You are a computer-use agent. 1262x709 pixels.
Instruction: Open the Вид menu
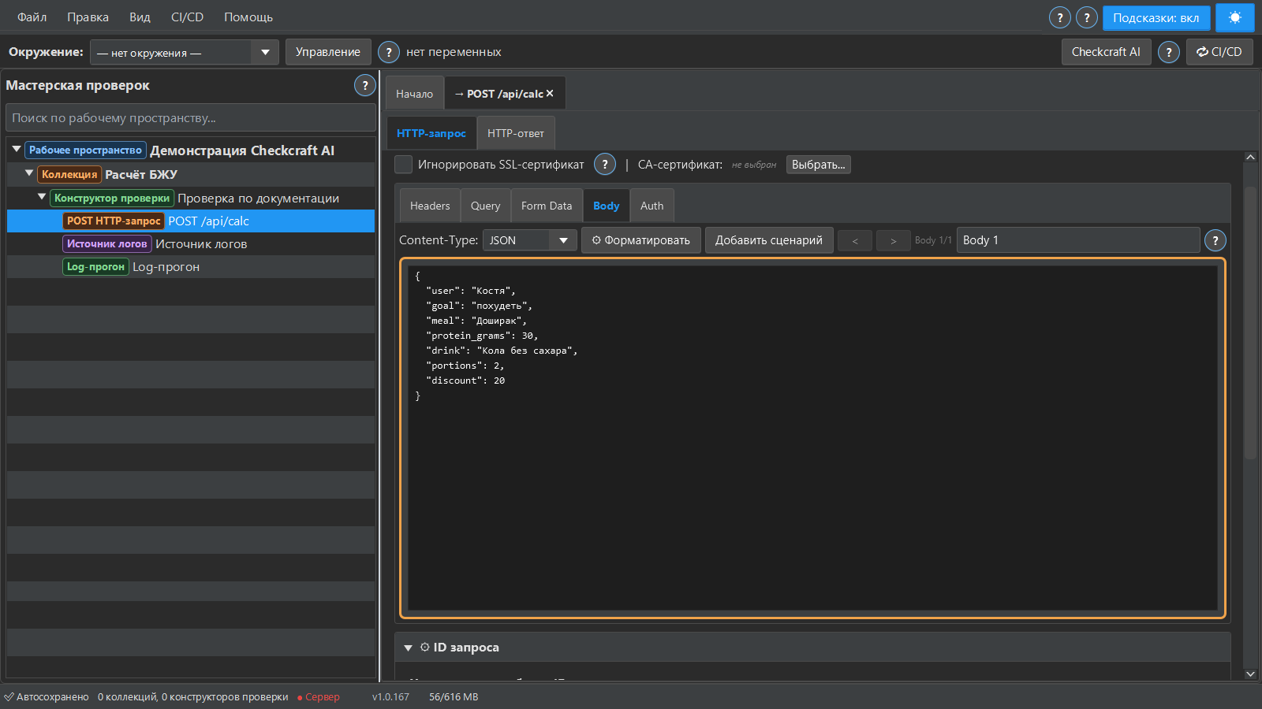tap(140, 17)
